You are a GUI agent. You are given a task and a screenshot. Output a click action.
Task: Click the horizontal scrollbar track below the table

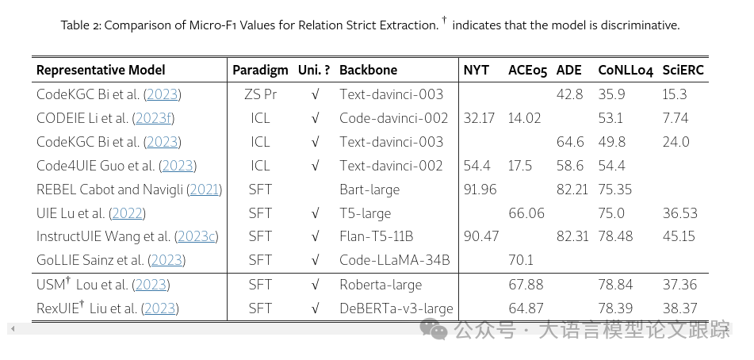[x=238, y=328]
